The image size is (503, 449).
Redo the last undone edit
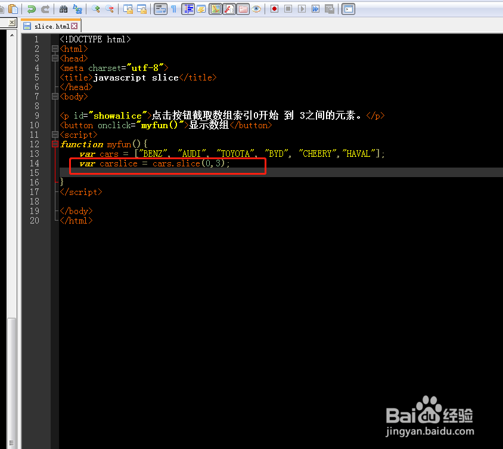point(45,9)
